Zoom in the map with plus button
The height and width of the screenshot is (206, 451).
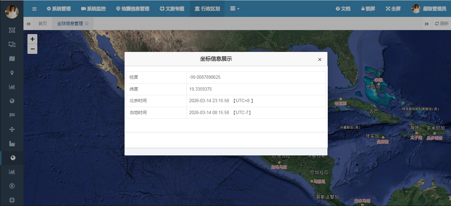32,39
